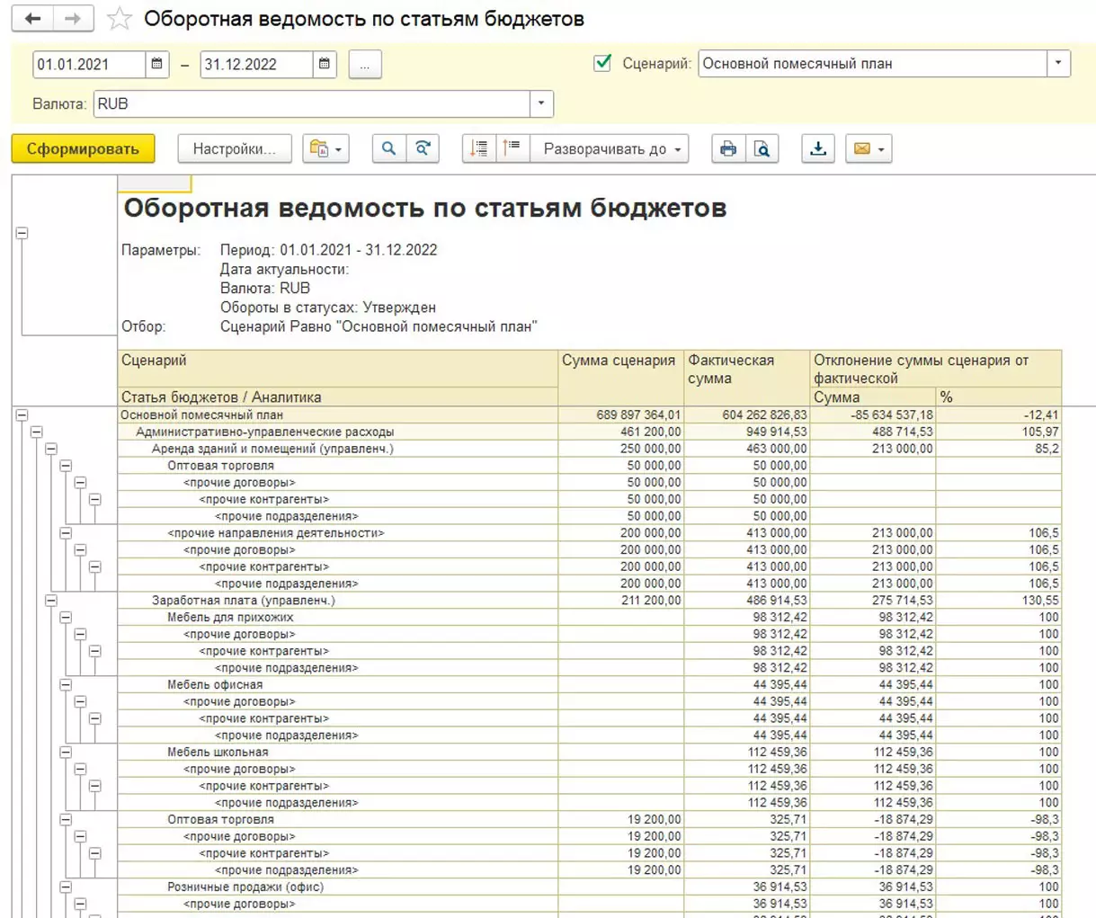Select the Сумма сценария column header
Viewport: 1096px width, 918px height.
tap(620, 378)
